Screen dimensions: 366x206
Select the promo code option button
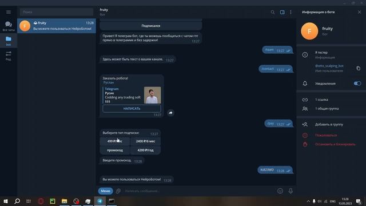click(114, 150)
